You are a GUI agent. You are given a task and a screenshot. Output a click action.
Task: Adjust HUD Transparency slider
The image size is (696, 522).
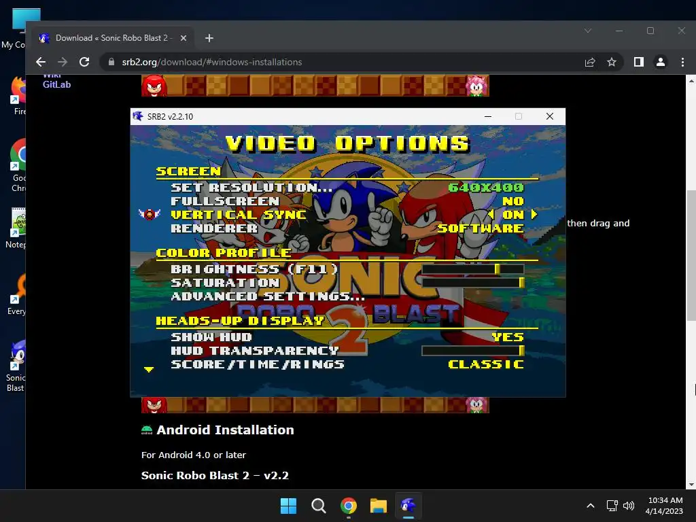click(x=473, y=351)
